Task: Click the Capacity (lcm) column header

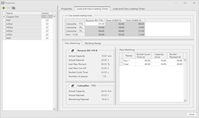Action: (x=159, y=56)
